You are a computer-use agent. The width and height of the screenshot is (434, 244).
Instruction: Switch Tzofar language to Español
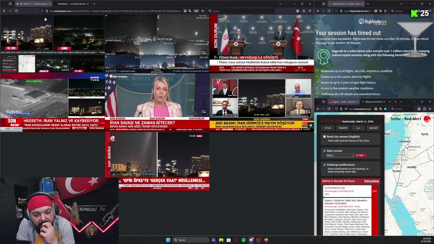click(343, 128)
